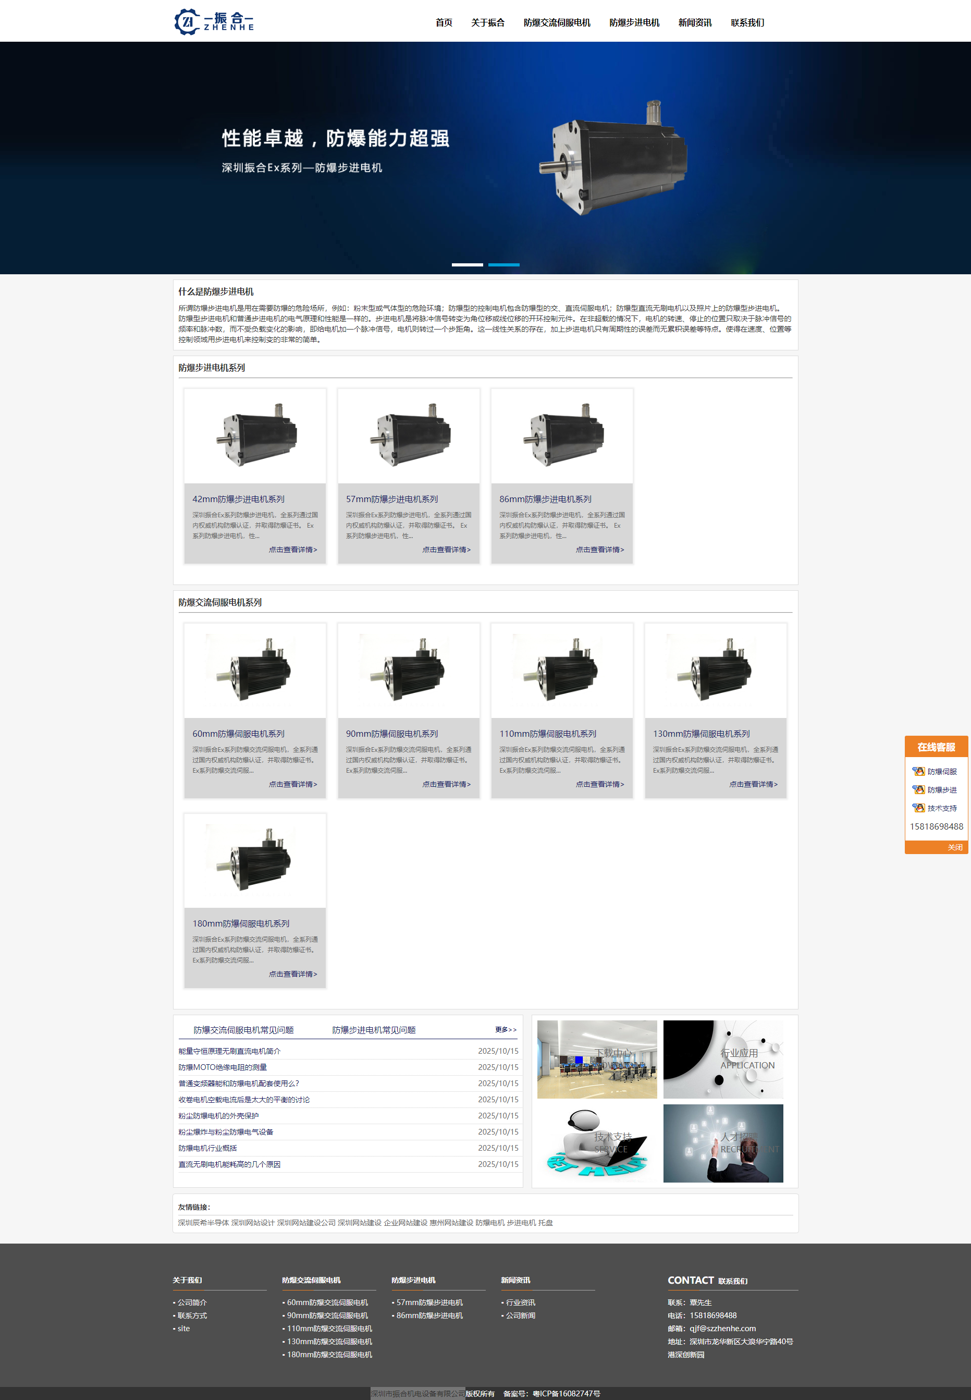Select the 防爆步进电机常见问题 tab
Screen dimensions: 971x1400
coord(374,1030)
